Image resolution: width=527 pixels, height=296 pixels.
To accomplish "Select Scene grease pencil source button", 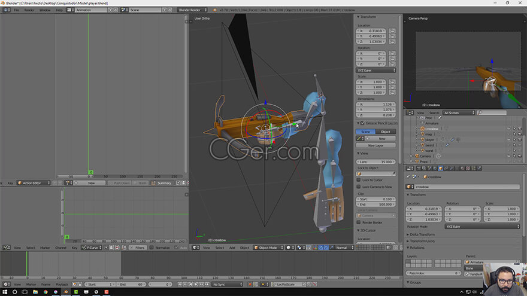I will [366, 132].
